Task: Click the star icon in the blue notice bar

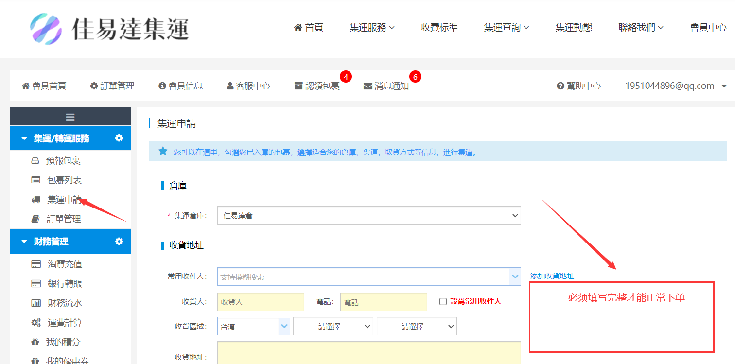Action: (x=163, y=151)
